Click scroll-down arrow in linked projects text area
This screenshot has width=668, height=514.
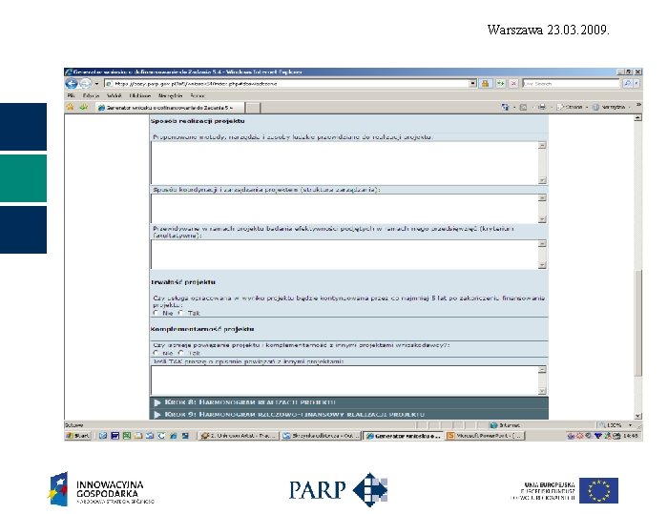tap(542, 391)
